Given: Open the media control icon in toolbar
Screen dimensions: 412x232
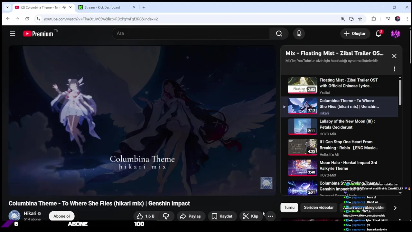Looking at the screenshot, I should [x=388, y=19].
